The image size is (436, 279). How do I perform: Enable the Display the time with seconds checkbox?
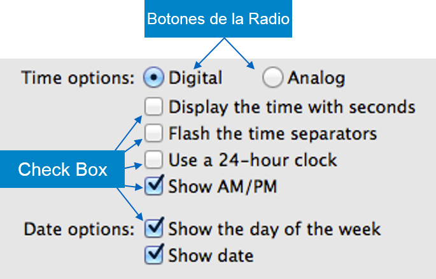(x=154, y=106)
